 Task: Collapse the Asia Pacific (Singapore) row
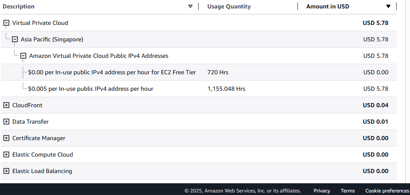[x=15, y=39]
